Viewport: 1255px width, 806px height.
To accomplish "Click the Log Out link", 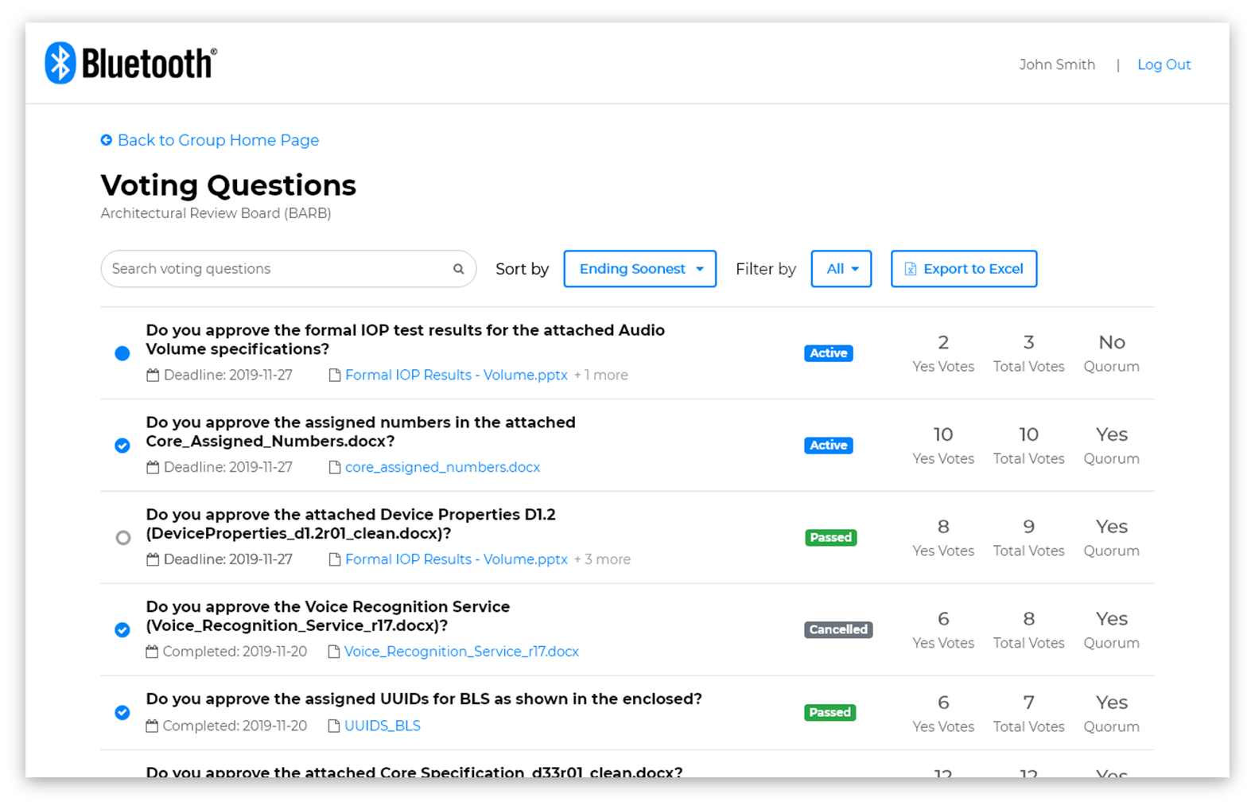I will tap(1164, 64).
